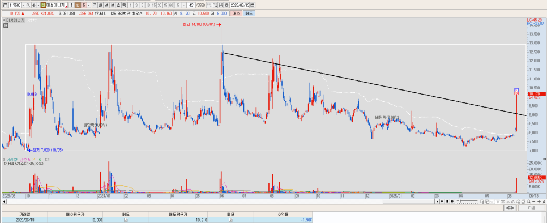Click the 매도 (sell) button

point(249,13)
